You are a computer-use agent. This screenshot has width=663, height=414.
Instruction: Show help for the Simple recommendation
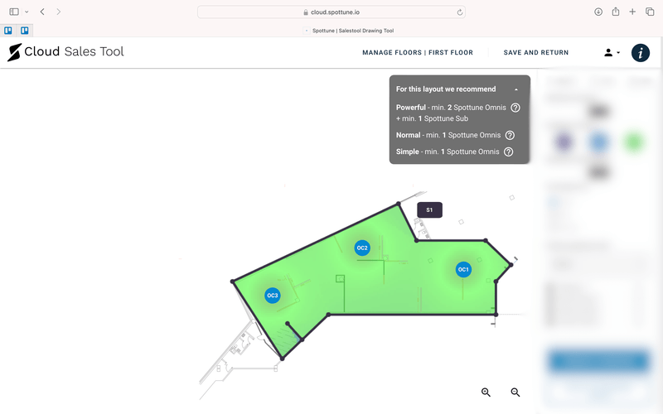click(509, 152)
